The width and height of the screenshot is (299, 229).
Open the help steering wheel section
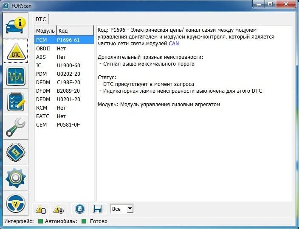[x=16, y=204]
